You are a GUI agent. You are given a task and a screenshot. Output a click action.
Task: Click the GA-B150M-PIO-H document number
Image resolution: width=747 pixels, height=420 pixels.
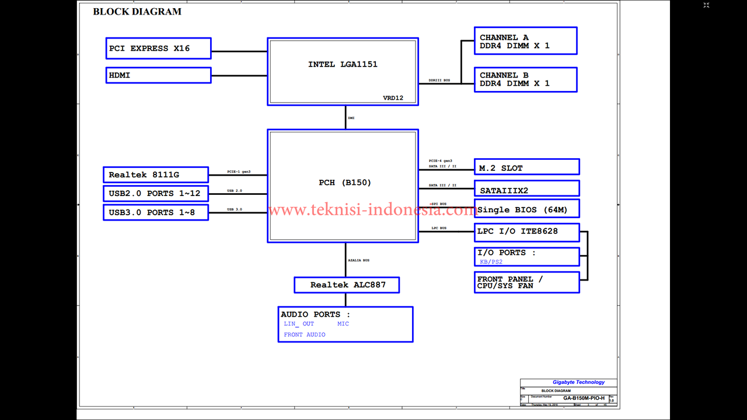584,398
